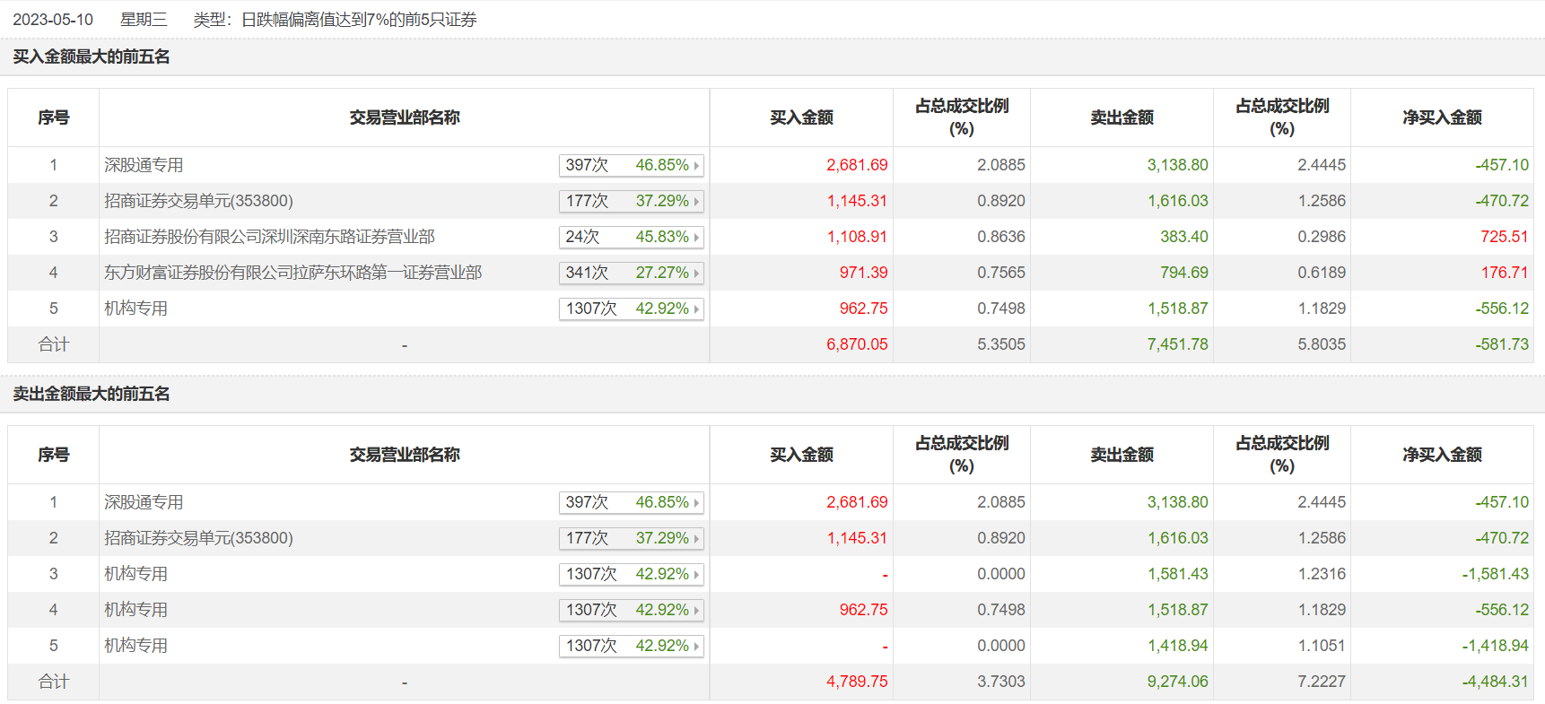Click the 2023-05-10 date text
The height and width of the screenshot is (704, 1545).
coord(53,20)
